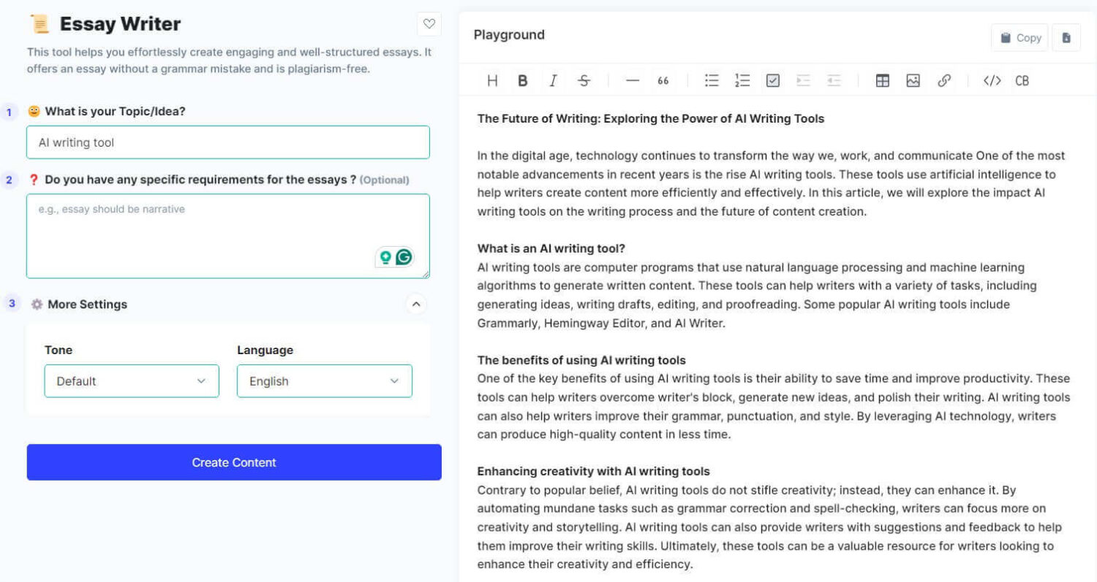The height and width of the screenshot is (582, 1097).
Task: Insert a task list checkbox
Action: [773, 81]
